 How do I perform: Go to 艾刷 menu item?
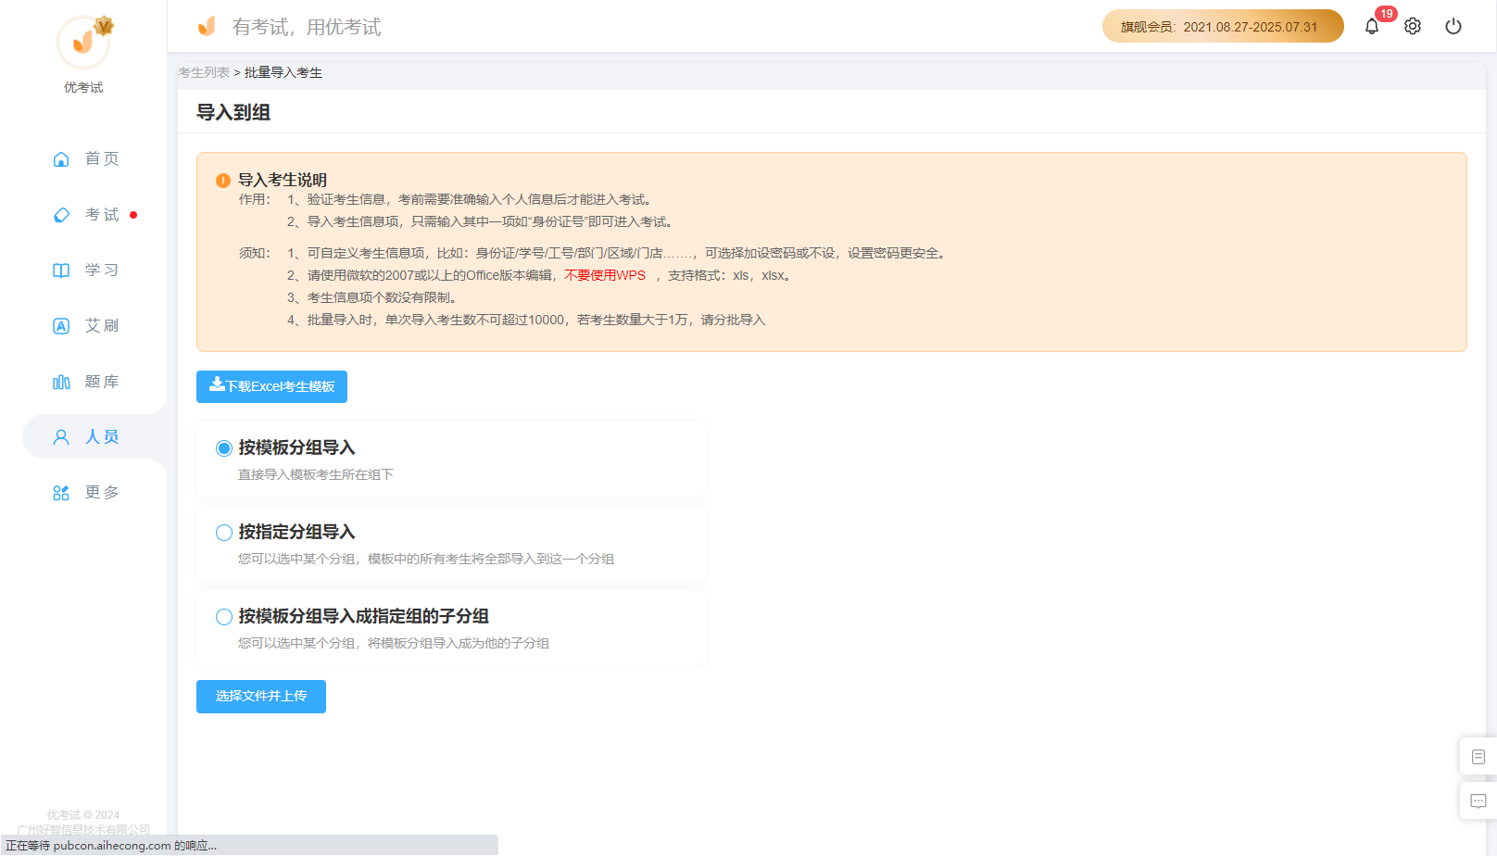102,325
